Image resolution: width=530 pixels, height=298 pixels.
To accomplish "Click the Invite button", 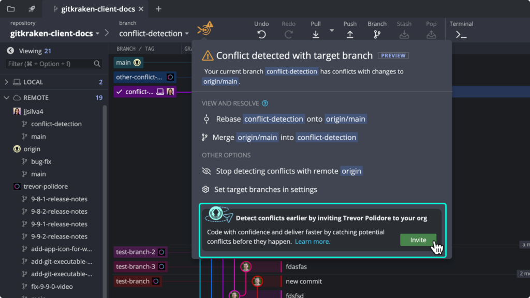I will (418, 240).
